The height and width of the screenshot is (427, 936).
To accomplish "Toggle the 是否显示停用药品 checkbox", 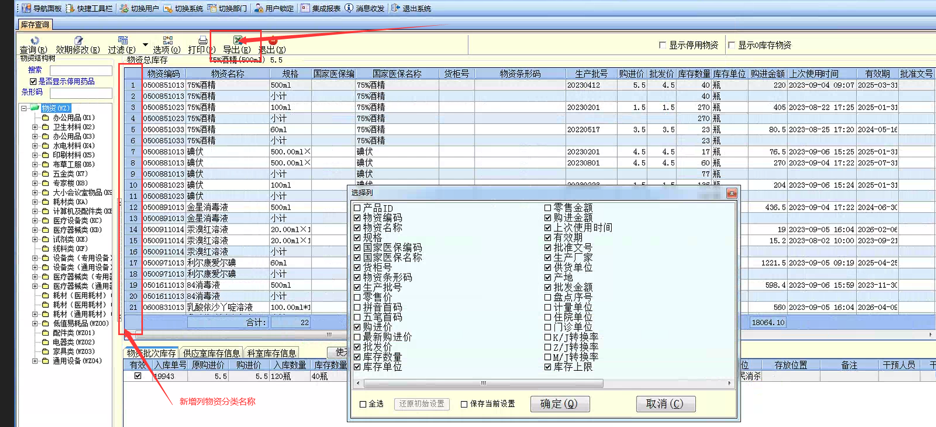I will (33, 81).
